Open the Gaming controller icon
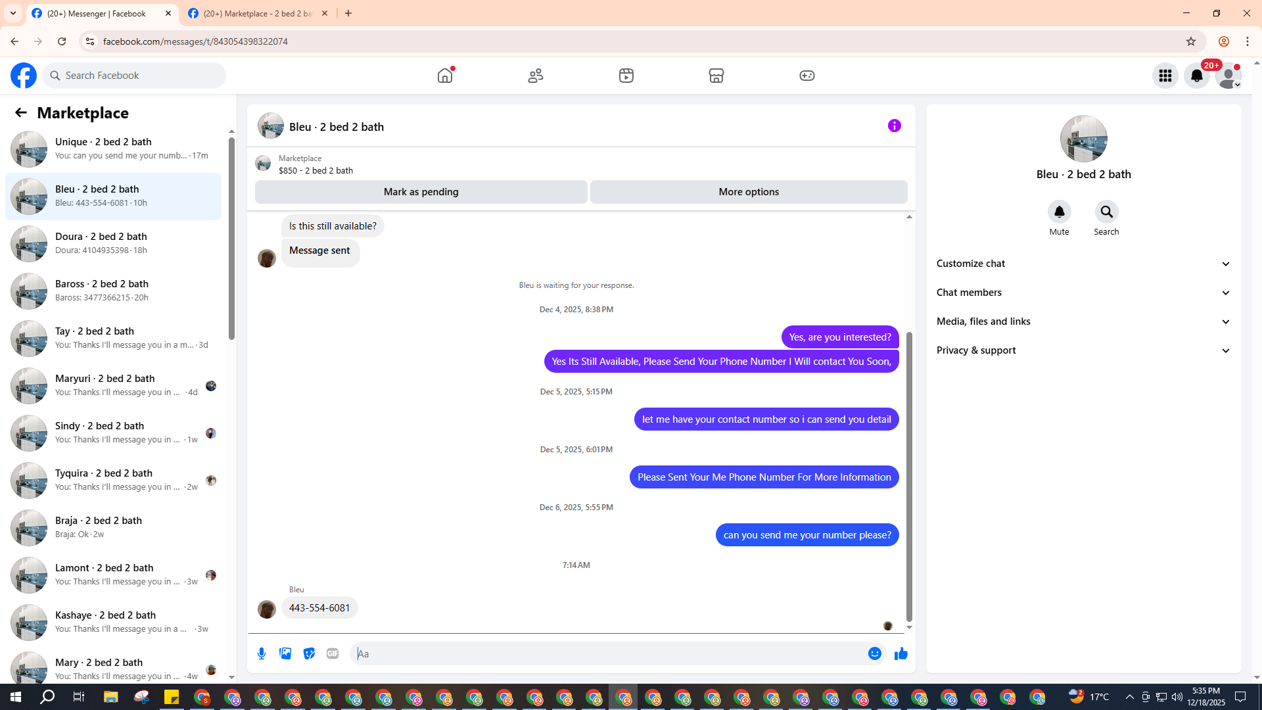The height and width of the screenshot is (710, 1262). tap(807, 76)
